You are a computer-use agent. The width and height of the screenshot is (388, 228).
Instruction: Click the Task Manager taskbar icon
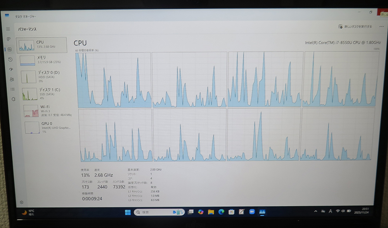(262, 212)
